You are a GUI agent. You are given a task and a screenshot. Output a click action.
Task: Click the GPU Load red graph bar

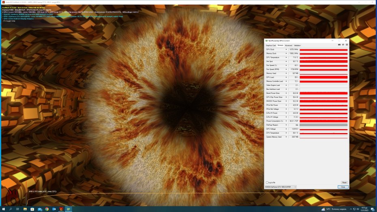(323, 77)
